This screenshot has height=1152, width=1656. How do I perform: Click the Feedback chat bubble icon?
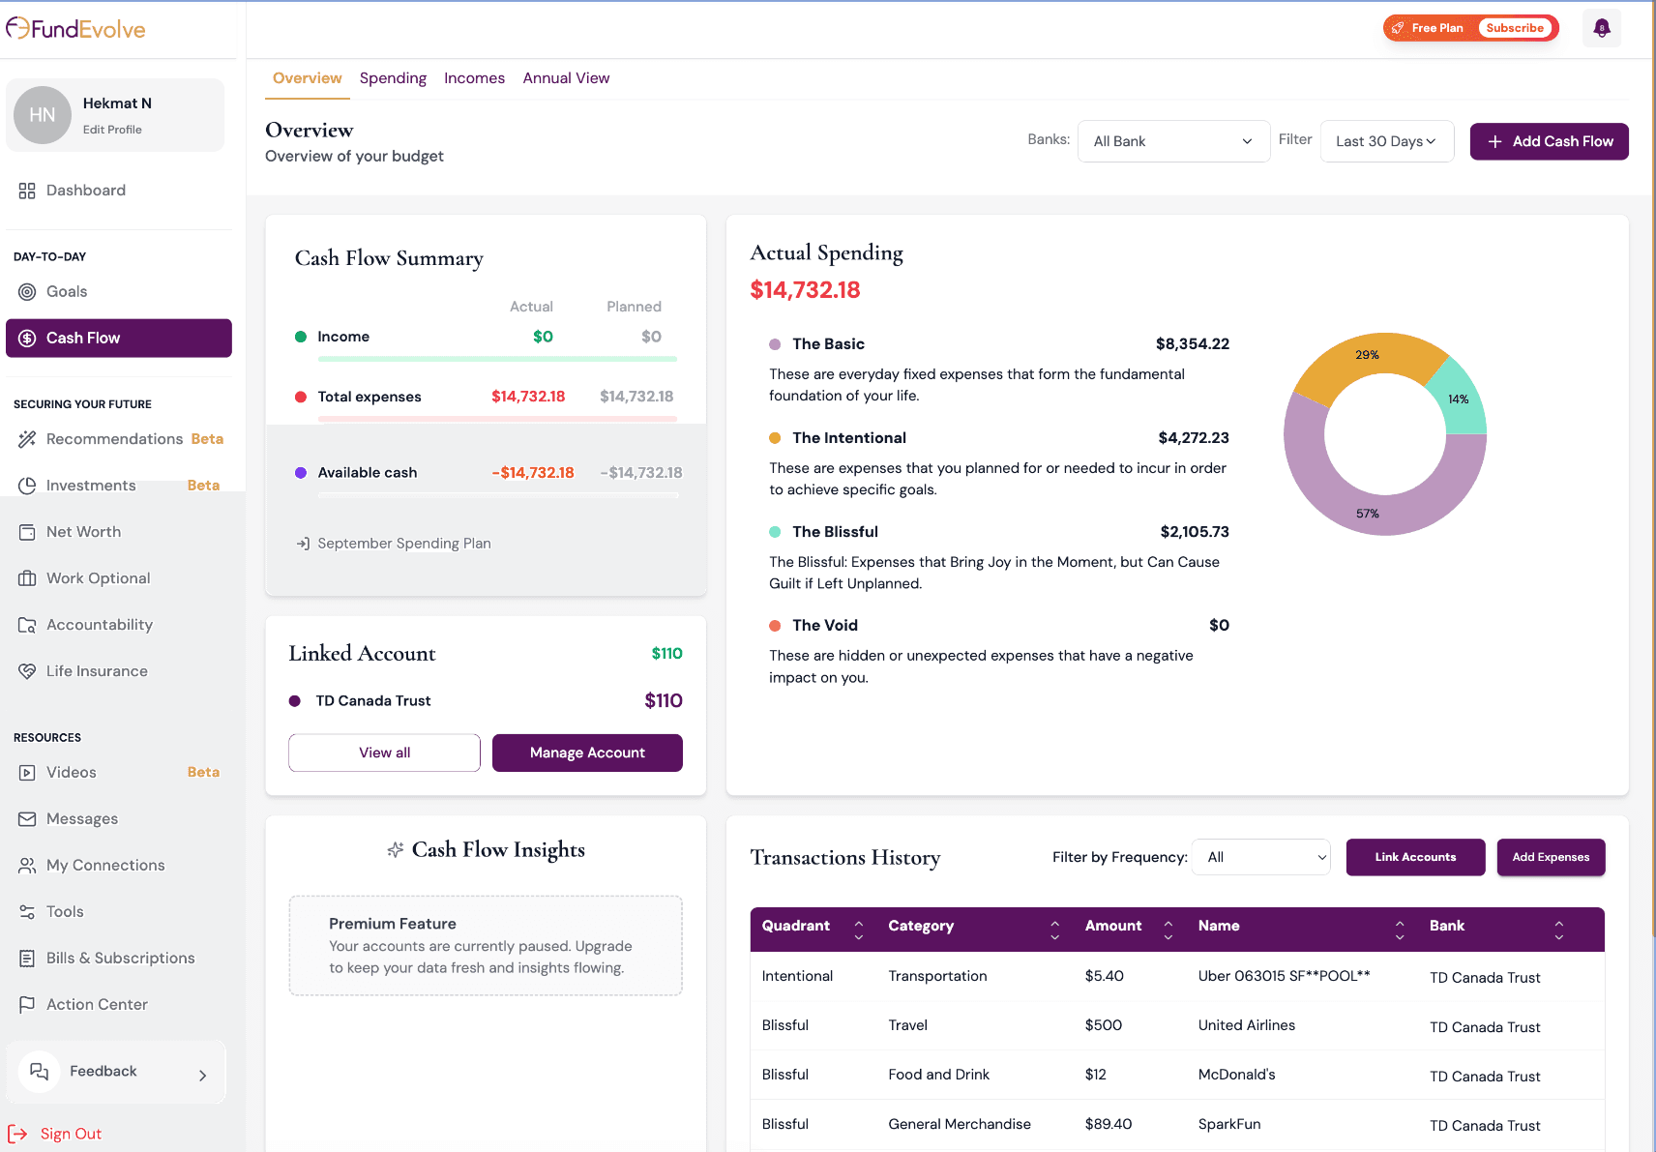pos(39,1072)
